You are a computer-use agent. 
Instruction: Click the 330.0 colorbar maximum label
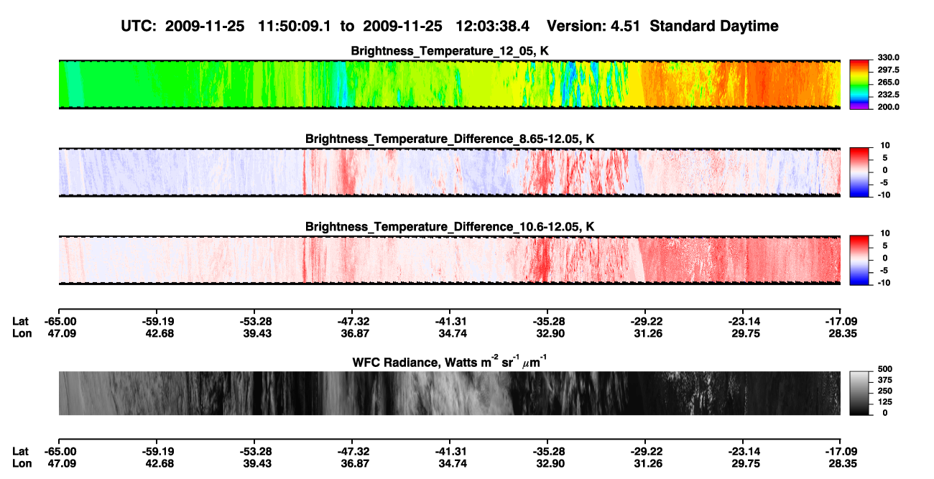[x=889, y=57]
